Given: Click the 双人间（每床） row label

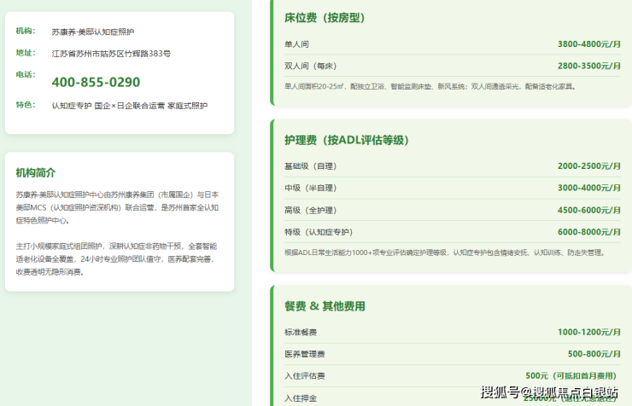Looking at the screenshot, I should click(x=310, y=66).
